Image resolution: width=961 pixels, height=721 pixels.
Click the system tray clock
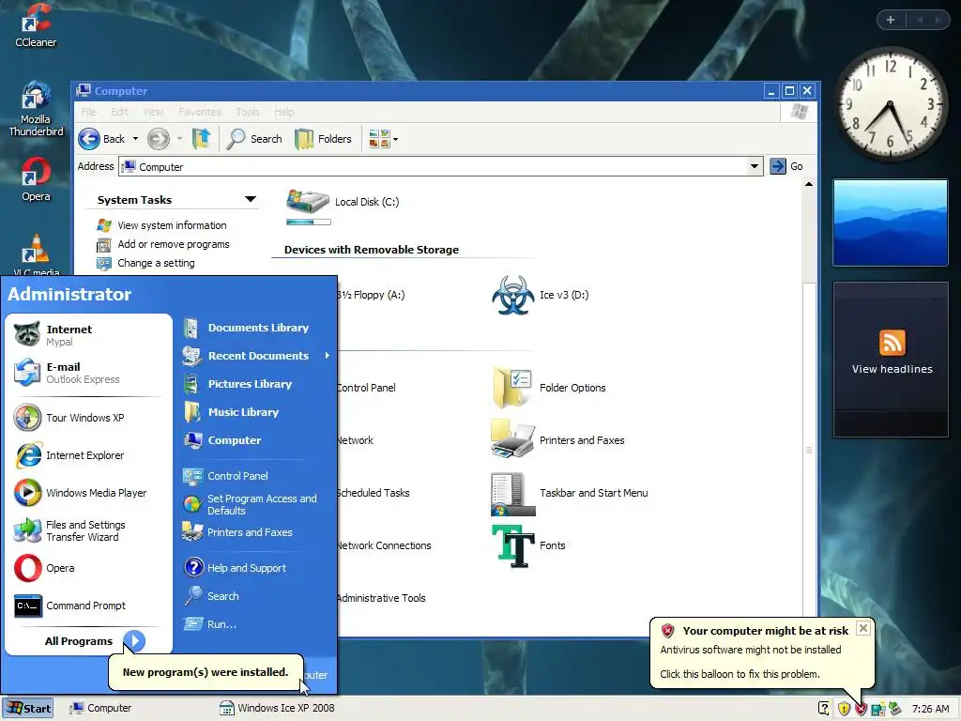point(930,710)
